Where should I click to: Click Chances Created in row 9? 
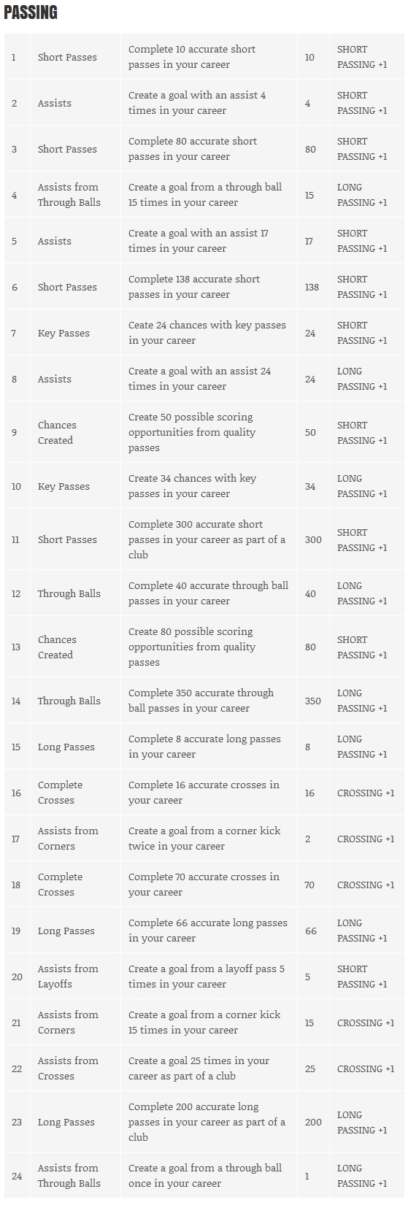pos(57,433)
